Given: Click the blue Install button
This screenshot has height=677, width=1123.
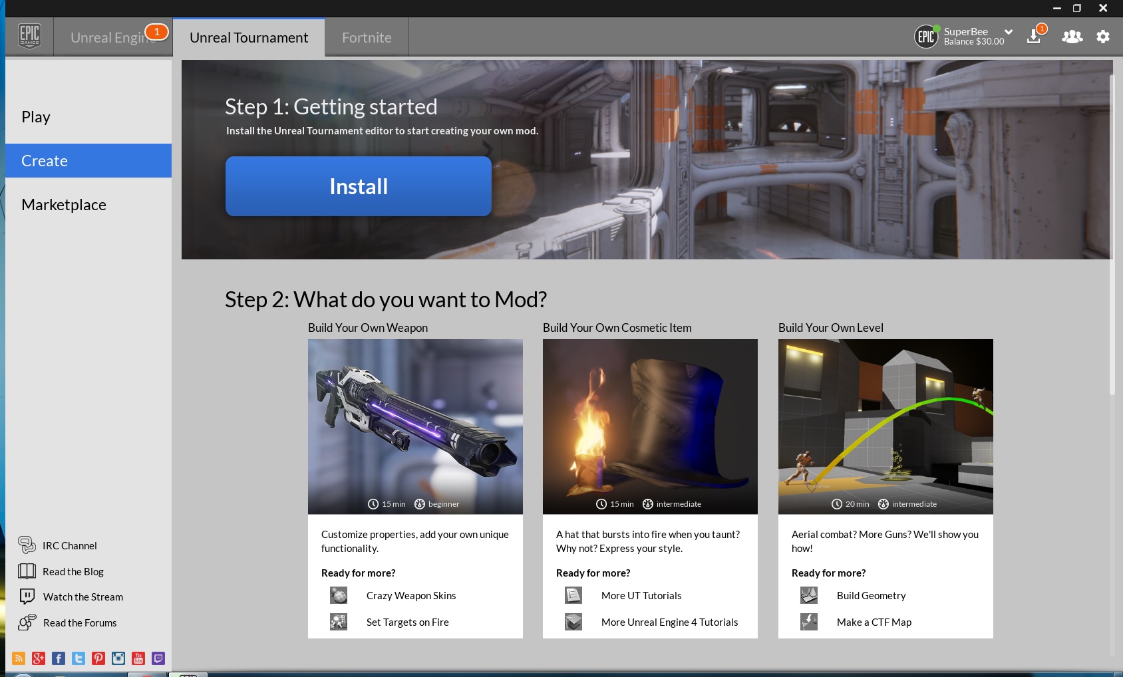Looking at the screenshot, I should pyautogui.click(x=359, y=186).
